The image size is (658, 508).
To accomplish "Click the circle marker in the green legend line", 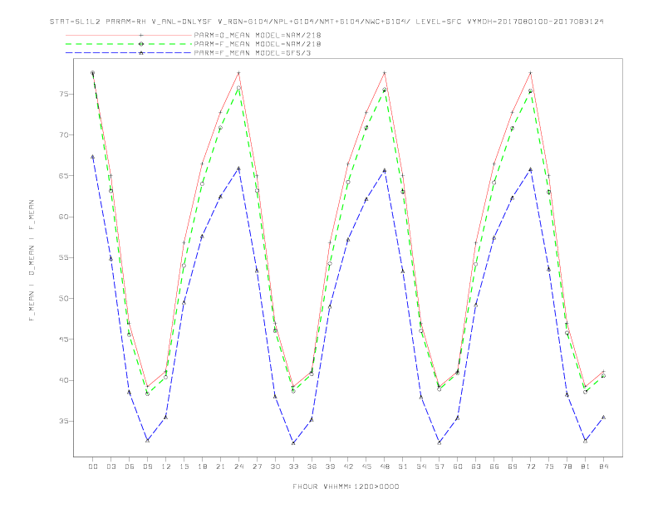I will (141, 44).
